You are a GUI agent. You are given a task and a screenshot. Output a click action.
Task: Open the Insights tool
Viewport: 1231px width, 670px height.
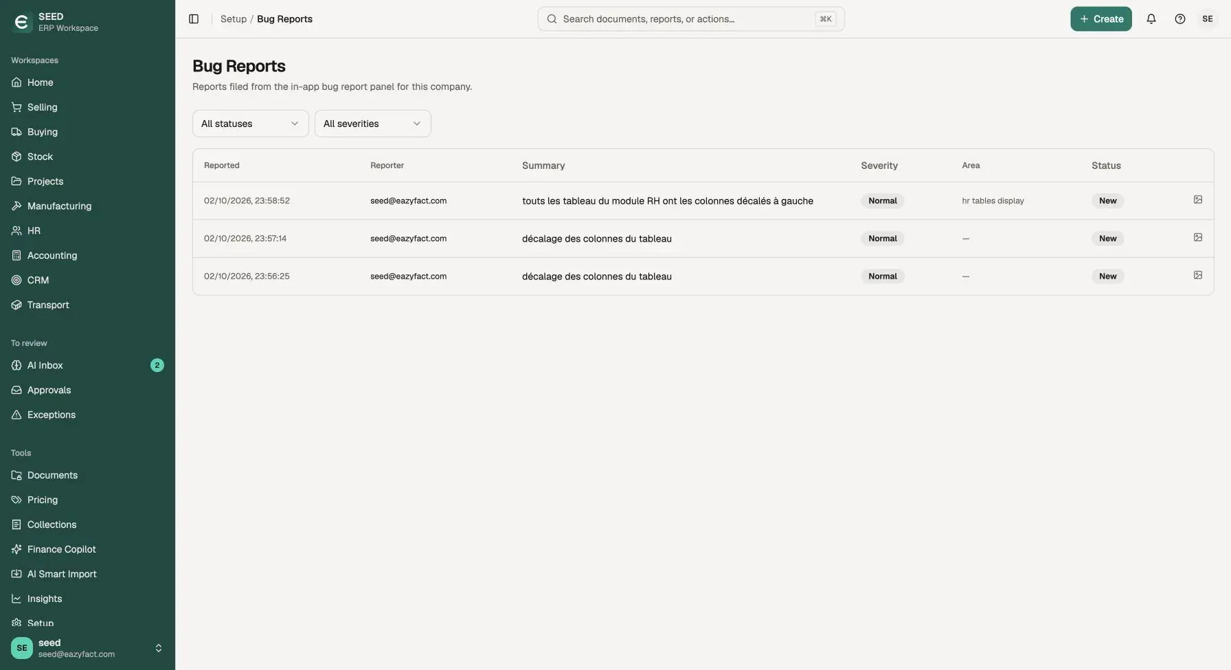(x=87, y=599)
